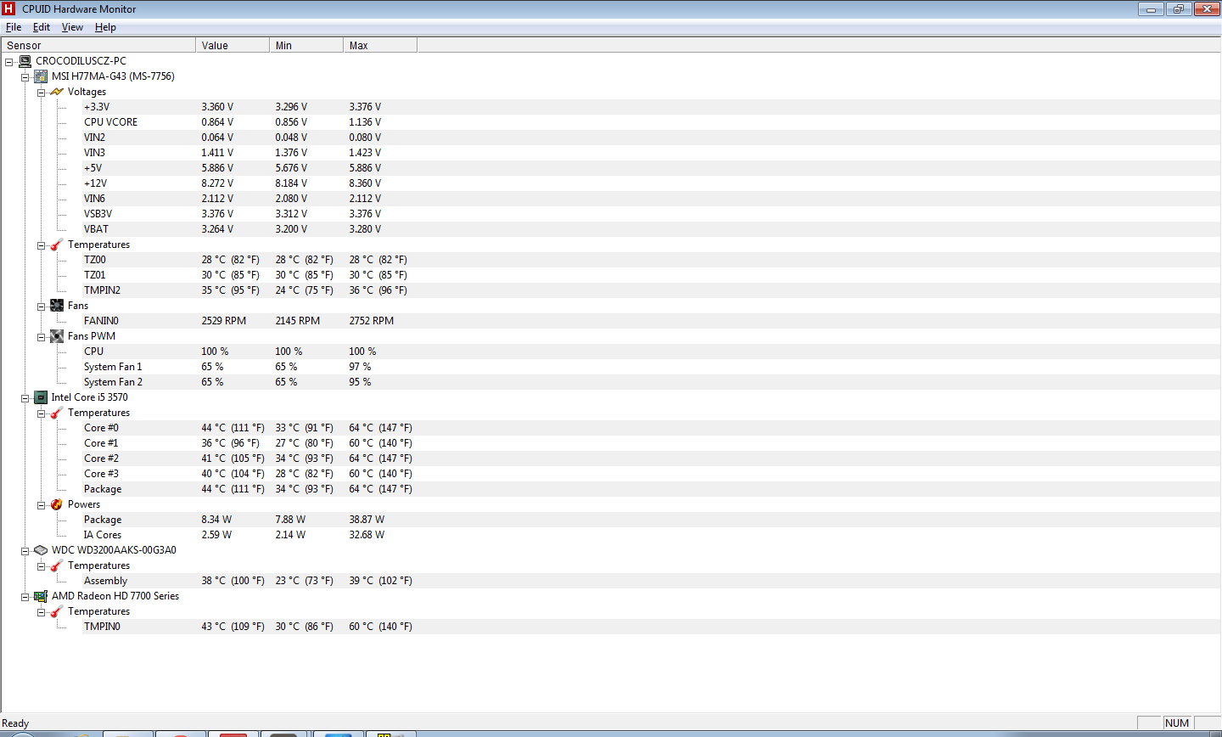Open the View menu
The image size is (1222, 737).
point(72,27)
